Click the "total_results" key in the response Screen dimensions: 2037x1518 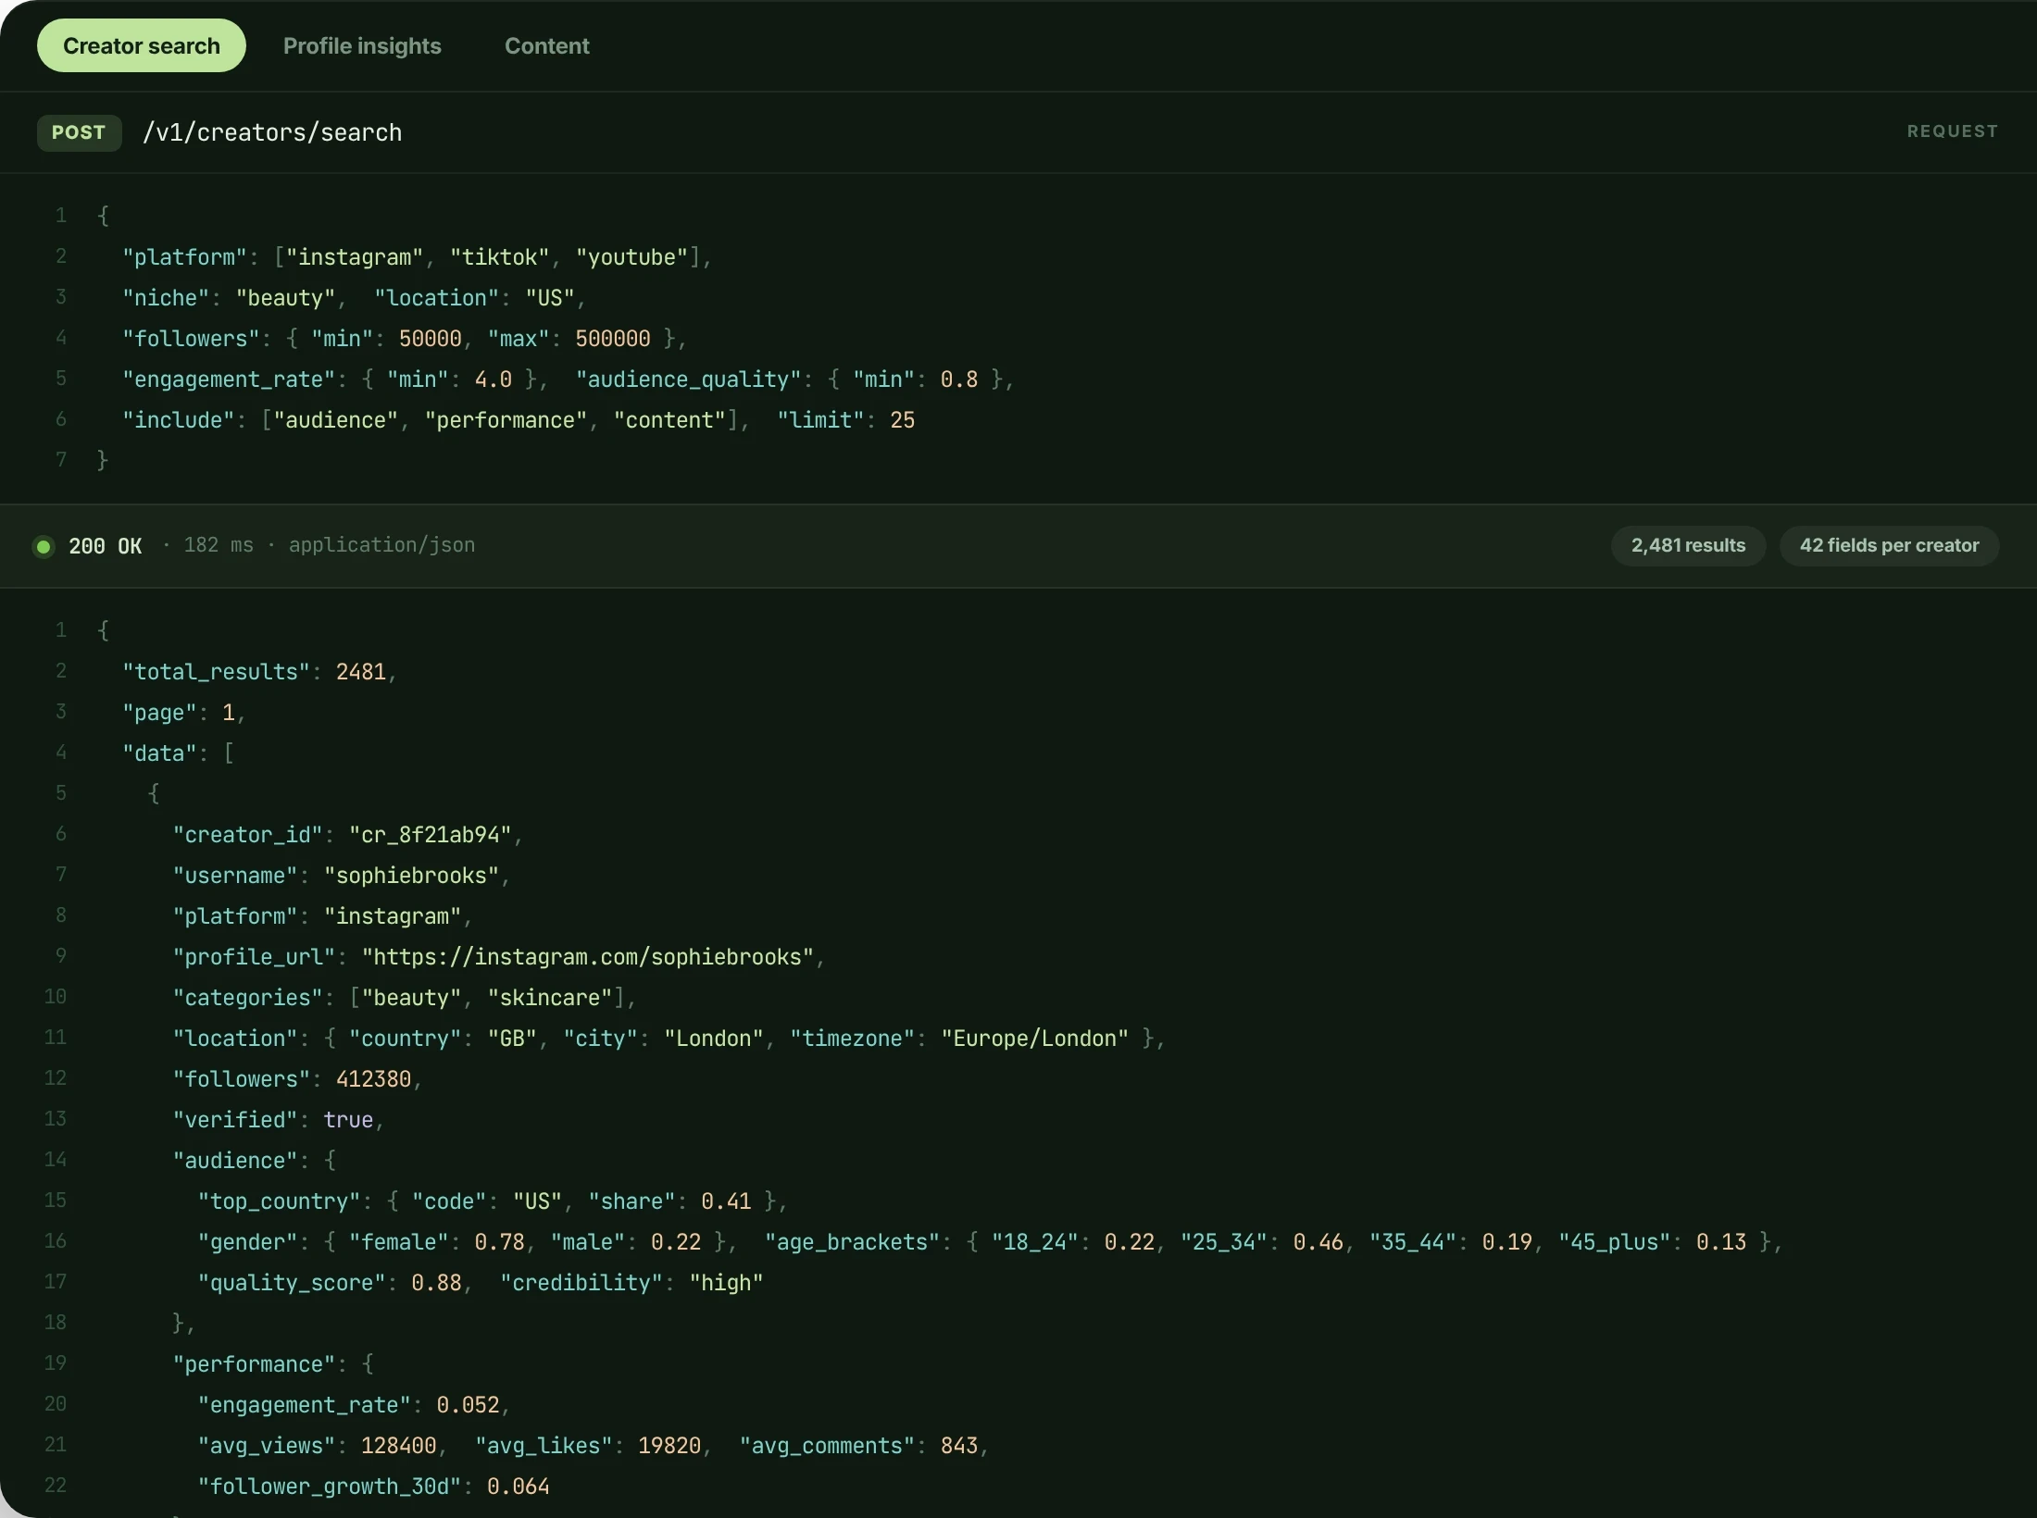(216, 672)
